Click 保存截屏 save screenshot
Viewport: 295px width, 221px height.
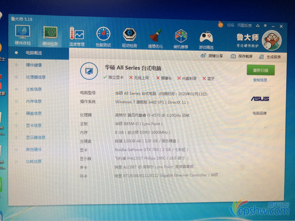pyautogui.click(x=242, y=56)
